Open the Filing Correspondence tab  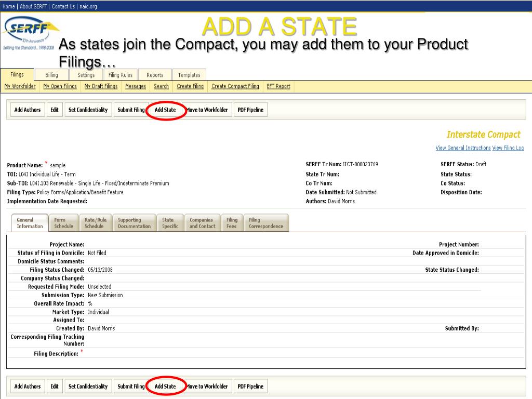[x=266, y=223]
